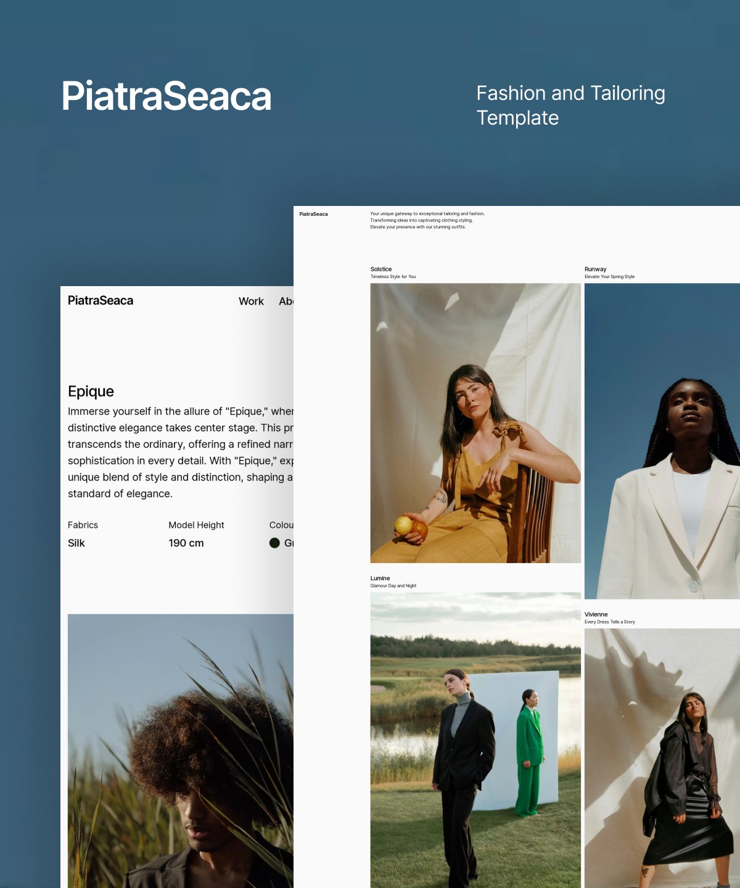The width and height of the screenshot is (740, 888).
Task: Open the Runway project title
Action: (595, 269)
